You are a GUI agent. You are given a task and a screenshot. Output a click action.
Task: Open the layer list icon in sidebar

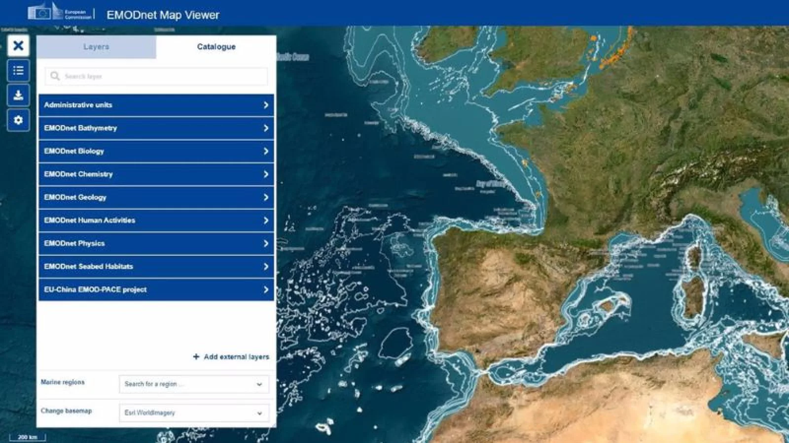[x=18, y=71]
